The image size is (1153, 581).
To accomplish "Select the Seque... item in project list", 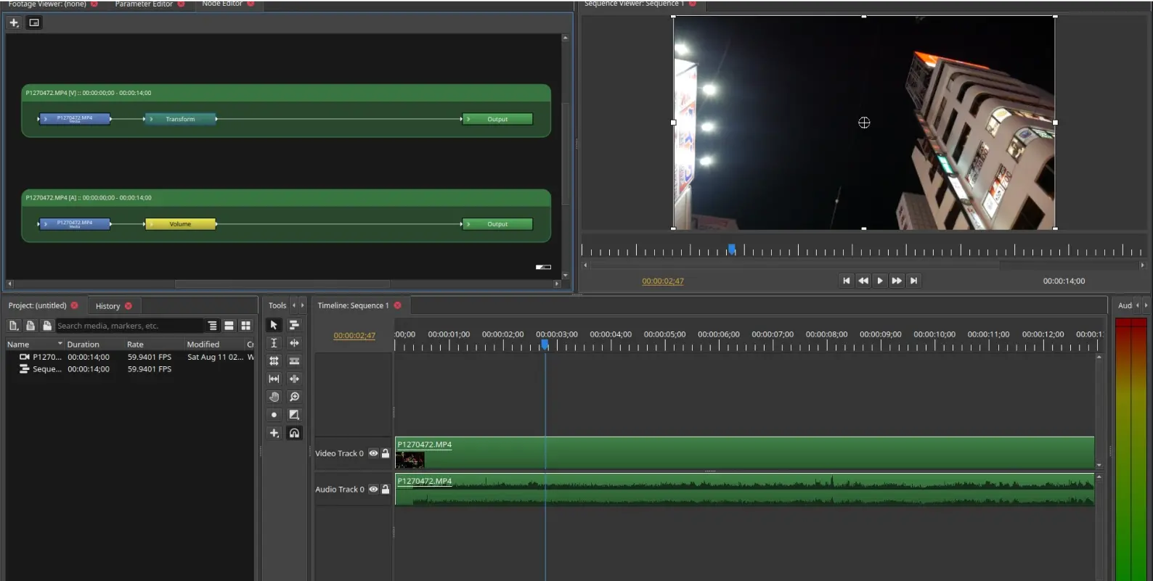I will (46, 369).
